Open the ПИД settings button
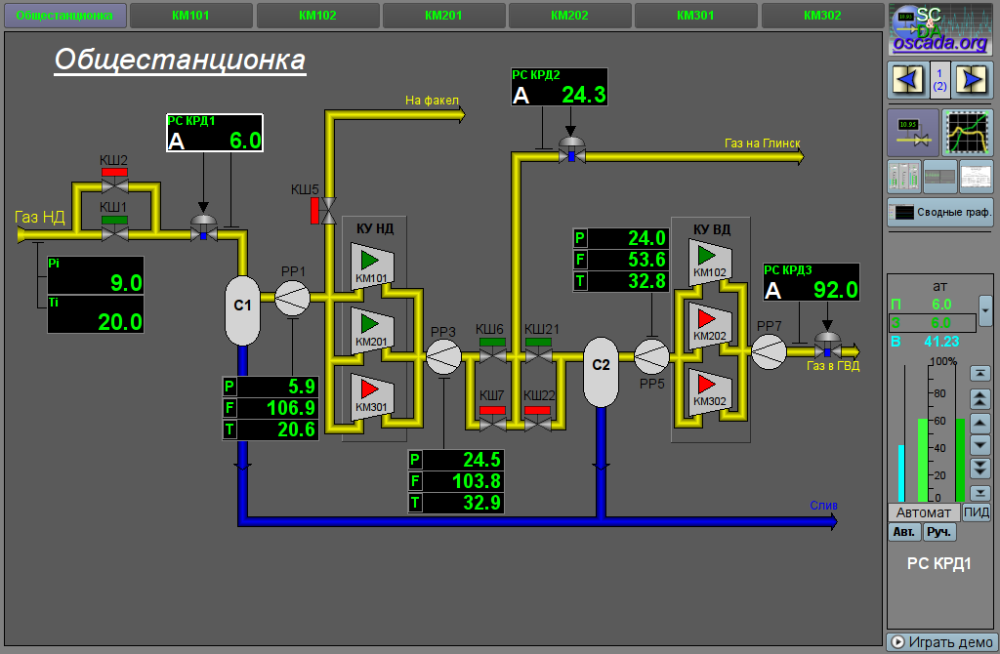 pos(977,512)
